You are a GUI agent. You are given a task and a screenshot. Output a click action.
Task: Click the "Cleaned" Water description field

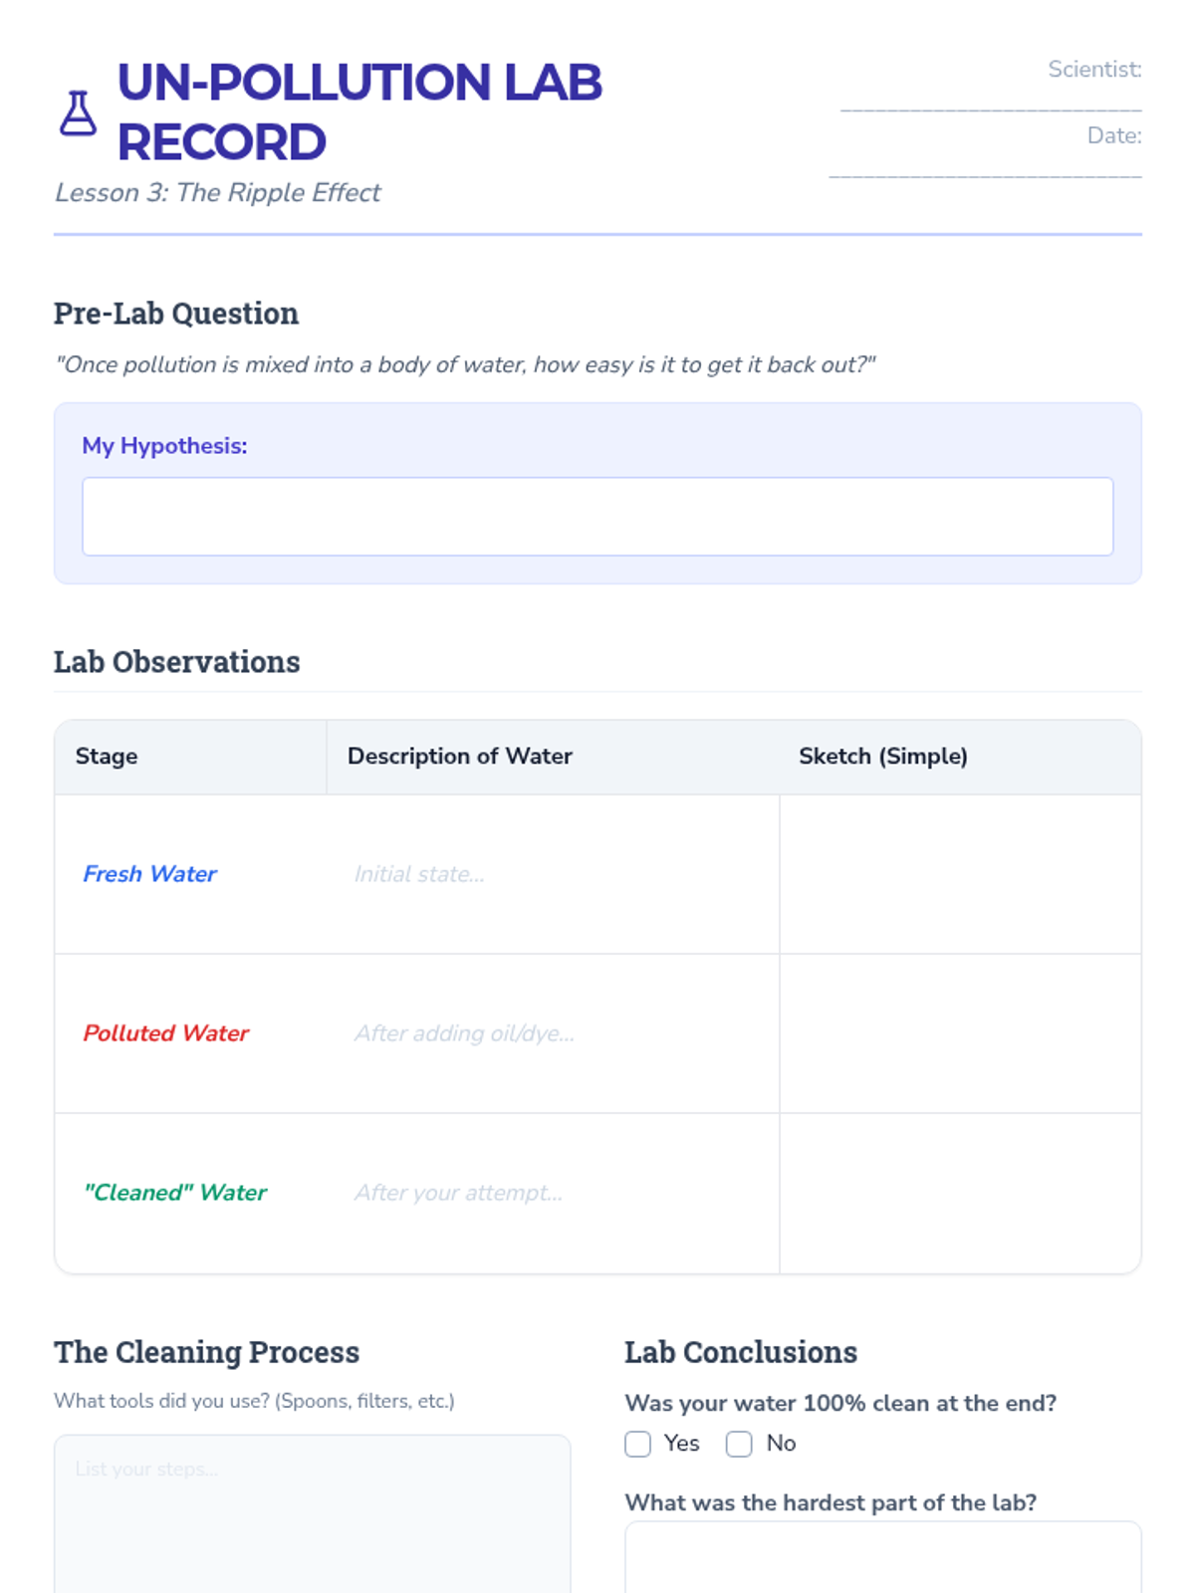tap(553, 1193)
